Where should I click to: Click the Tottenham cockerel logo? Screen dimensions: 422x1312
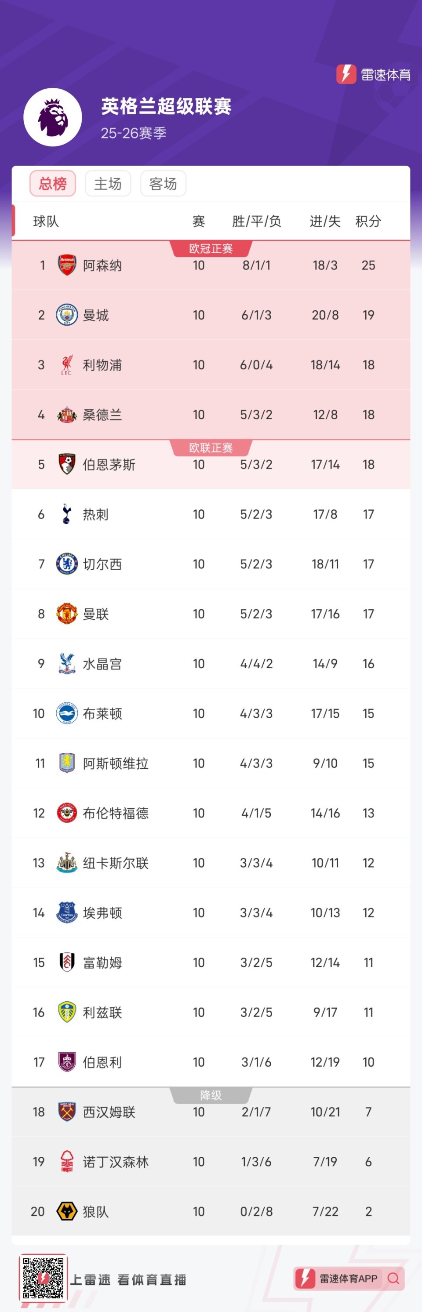click(67, 514)
